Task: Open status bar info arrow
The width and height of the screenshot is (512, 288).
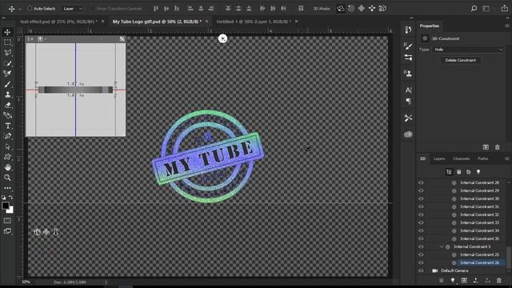Action: coord(106,282)
